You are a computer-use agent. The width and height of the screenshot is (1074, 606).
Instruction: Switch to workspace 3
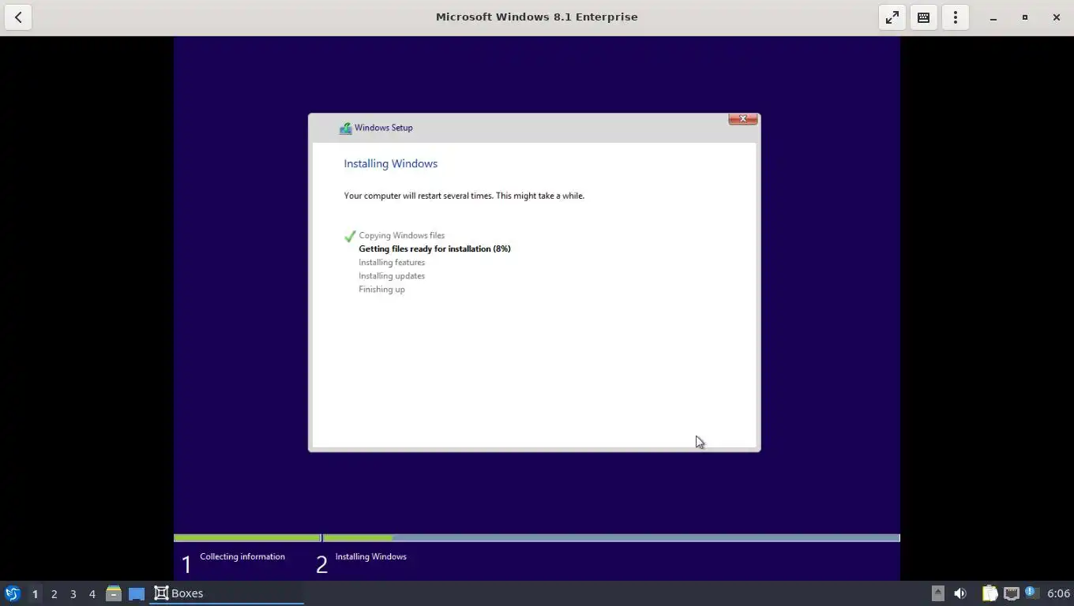(73, 593)
